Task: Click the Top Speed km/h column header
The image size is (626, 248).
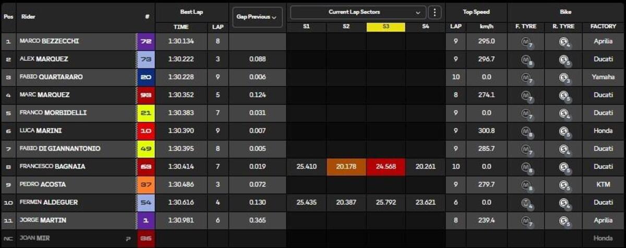Action: coord(487,27)
